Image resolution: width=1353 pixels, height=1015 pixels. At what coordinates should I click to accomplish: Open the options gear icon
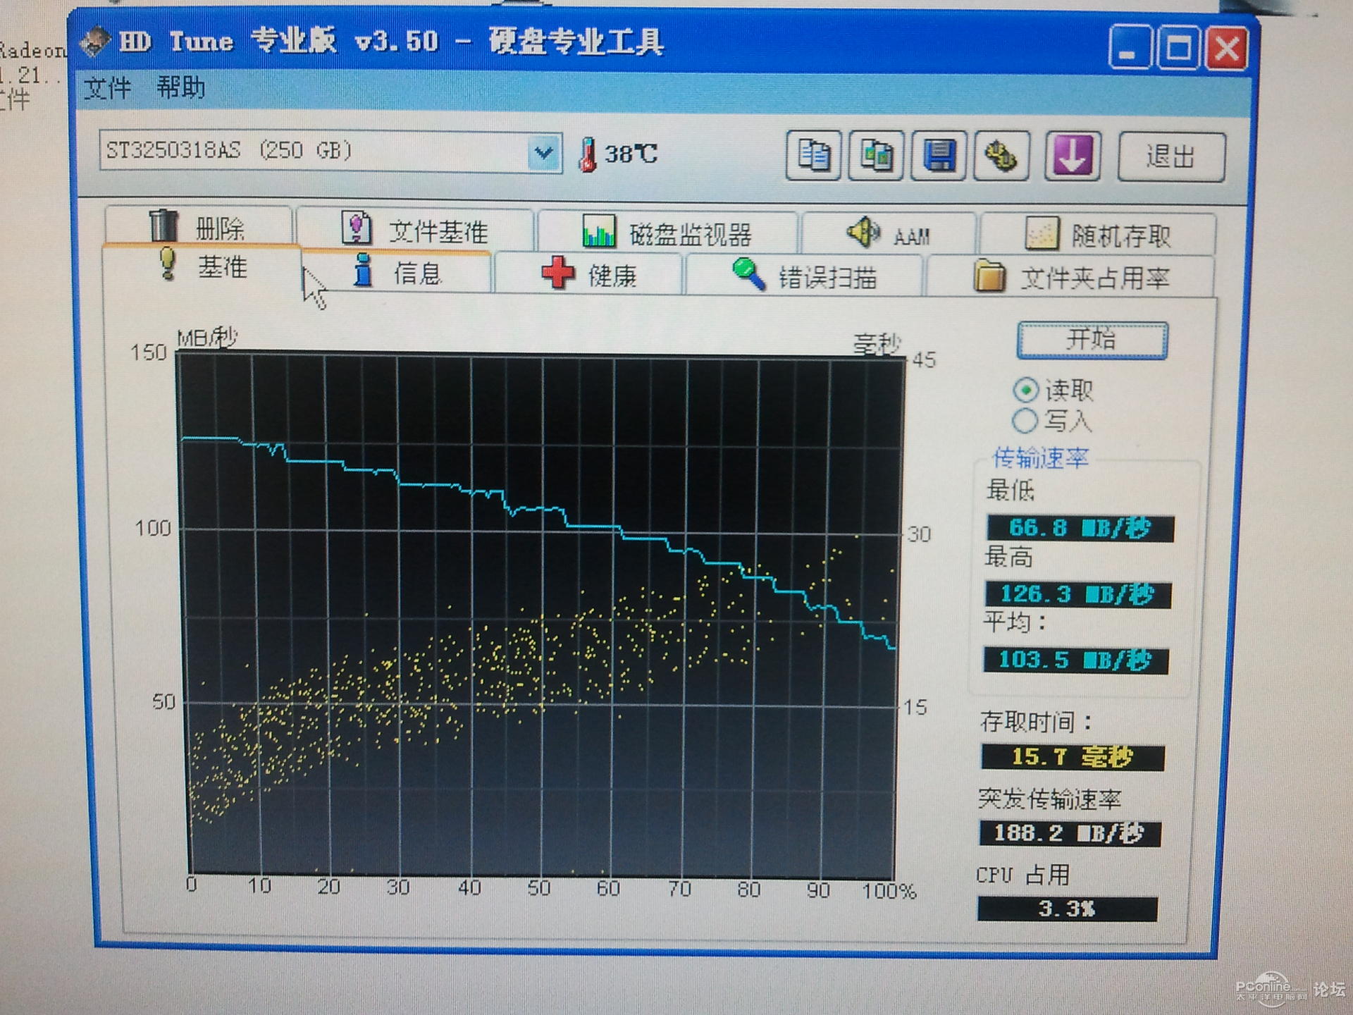click(1001, 156)
